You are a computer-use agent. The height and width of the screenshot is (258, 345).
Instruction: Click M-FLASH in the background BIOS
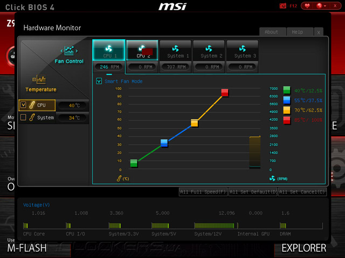(27, 248)
